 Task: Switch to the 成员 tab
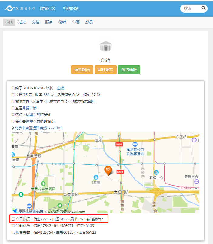(89, 22)
